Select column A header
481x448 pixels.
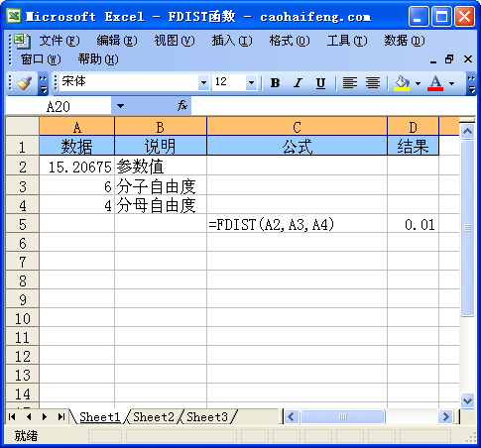click(77, 127)
